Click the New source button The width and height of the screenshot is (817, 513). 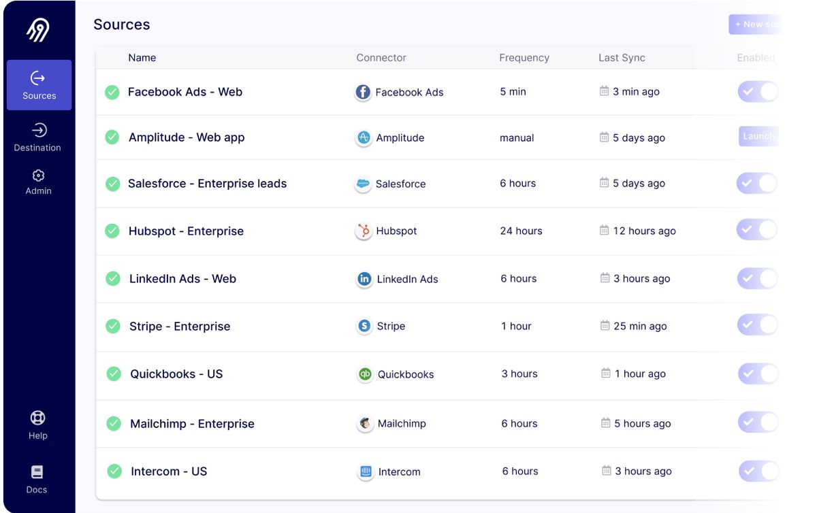(x=756, y=24)
